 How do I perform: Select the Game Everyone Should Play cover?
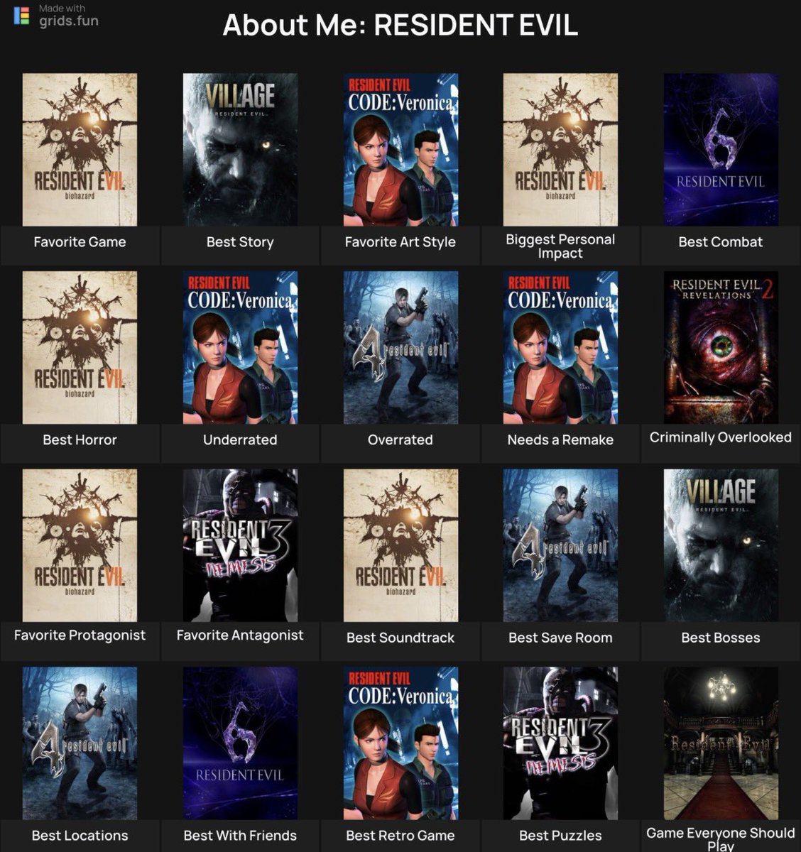[721, 743]
